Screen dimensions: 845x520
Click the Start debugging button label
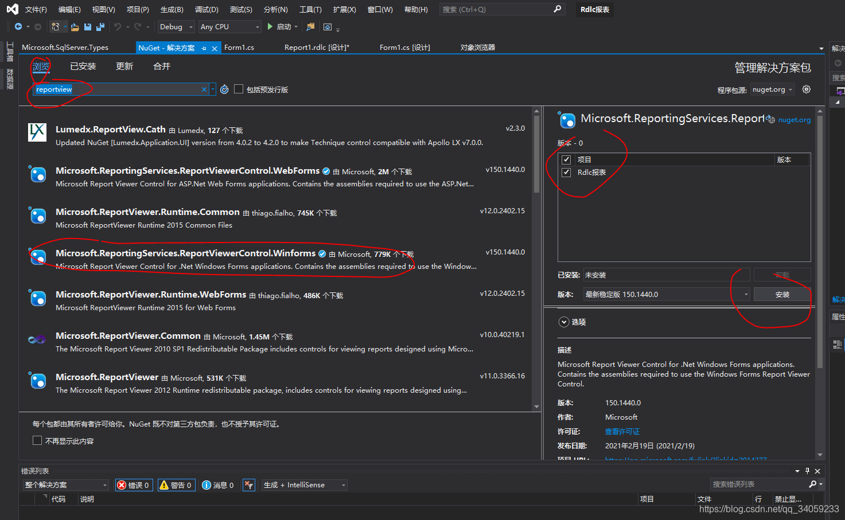point(284,27)
